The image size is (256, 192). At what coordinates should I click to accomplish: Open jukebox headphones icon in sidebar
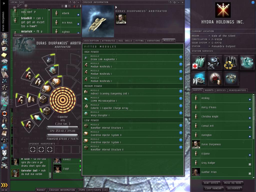(4, 139)
